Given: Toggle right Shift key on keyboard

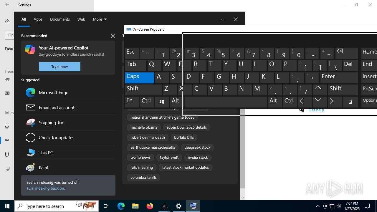Looking at the screenshot, I should 343,90.
